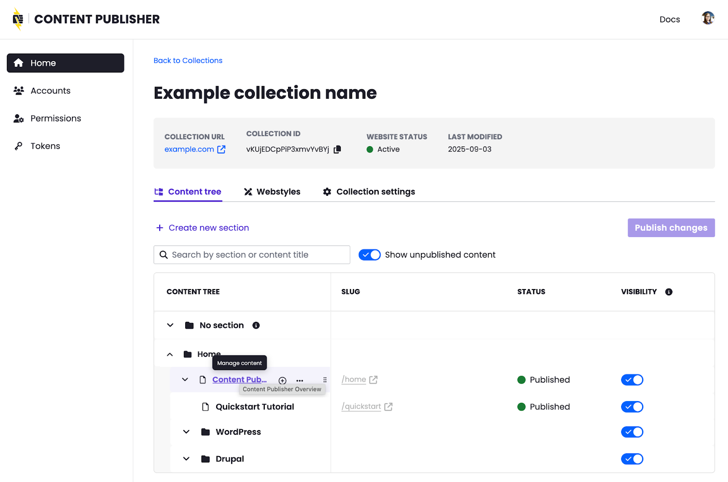The width and height of the screenshot is (728, 482).
Task: Disable visibility for Quickstart Tutorial
Action: click(632, 407)
